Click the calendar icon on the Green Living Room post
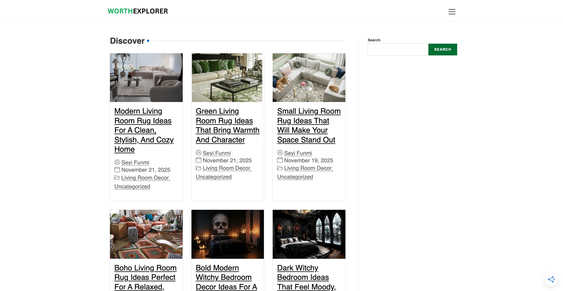Viewport: 563px width, 291px height. pyautogui.click(x=199, y=160)
